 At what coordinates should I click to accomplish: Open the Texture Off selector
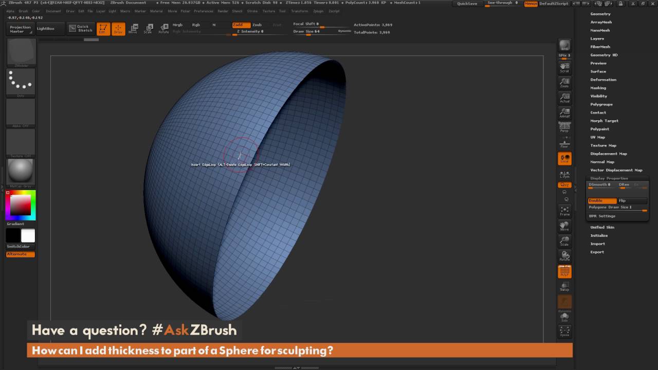(21, 142)
